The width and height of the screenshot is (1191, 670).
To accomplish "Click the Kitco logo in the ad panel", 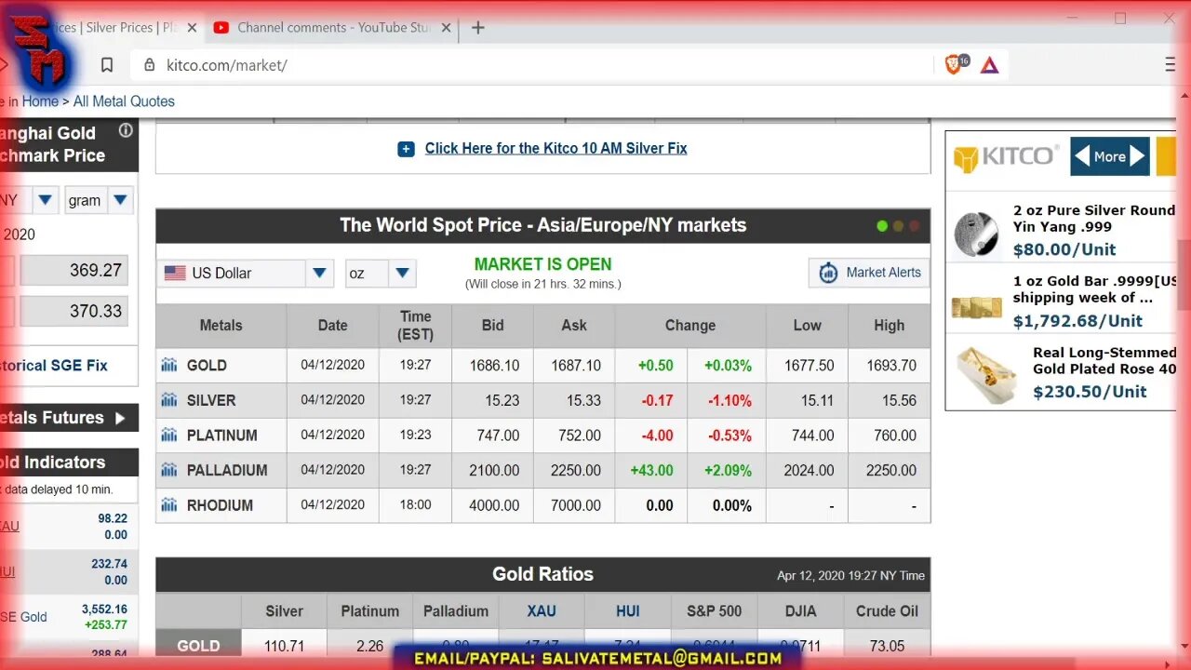I will (1006, 156).
